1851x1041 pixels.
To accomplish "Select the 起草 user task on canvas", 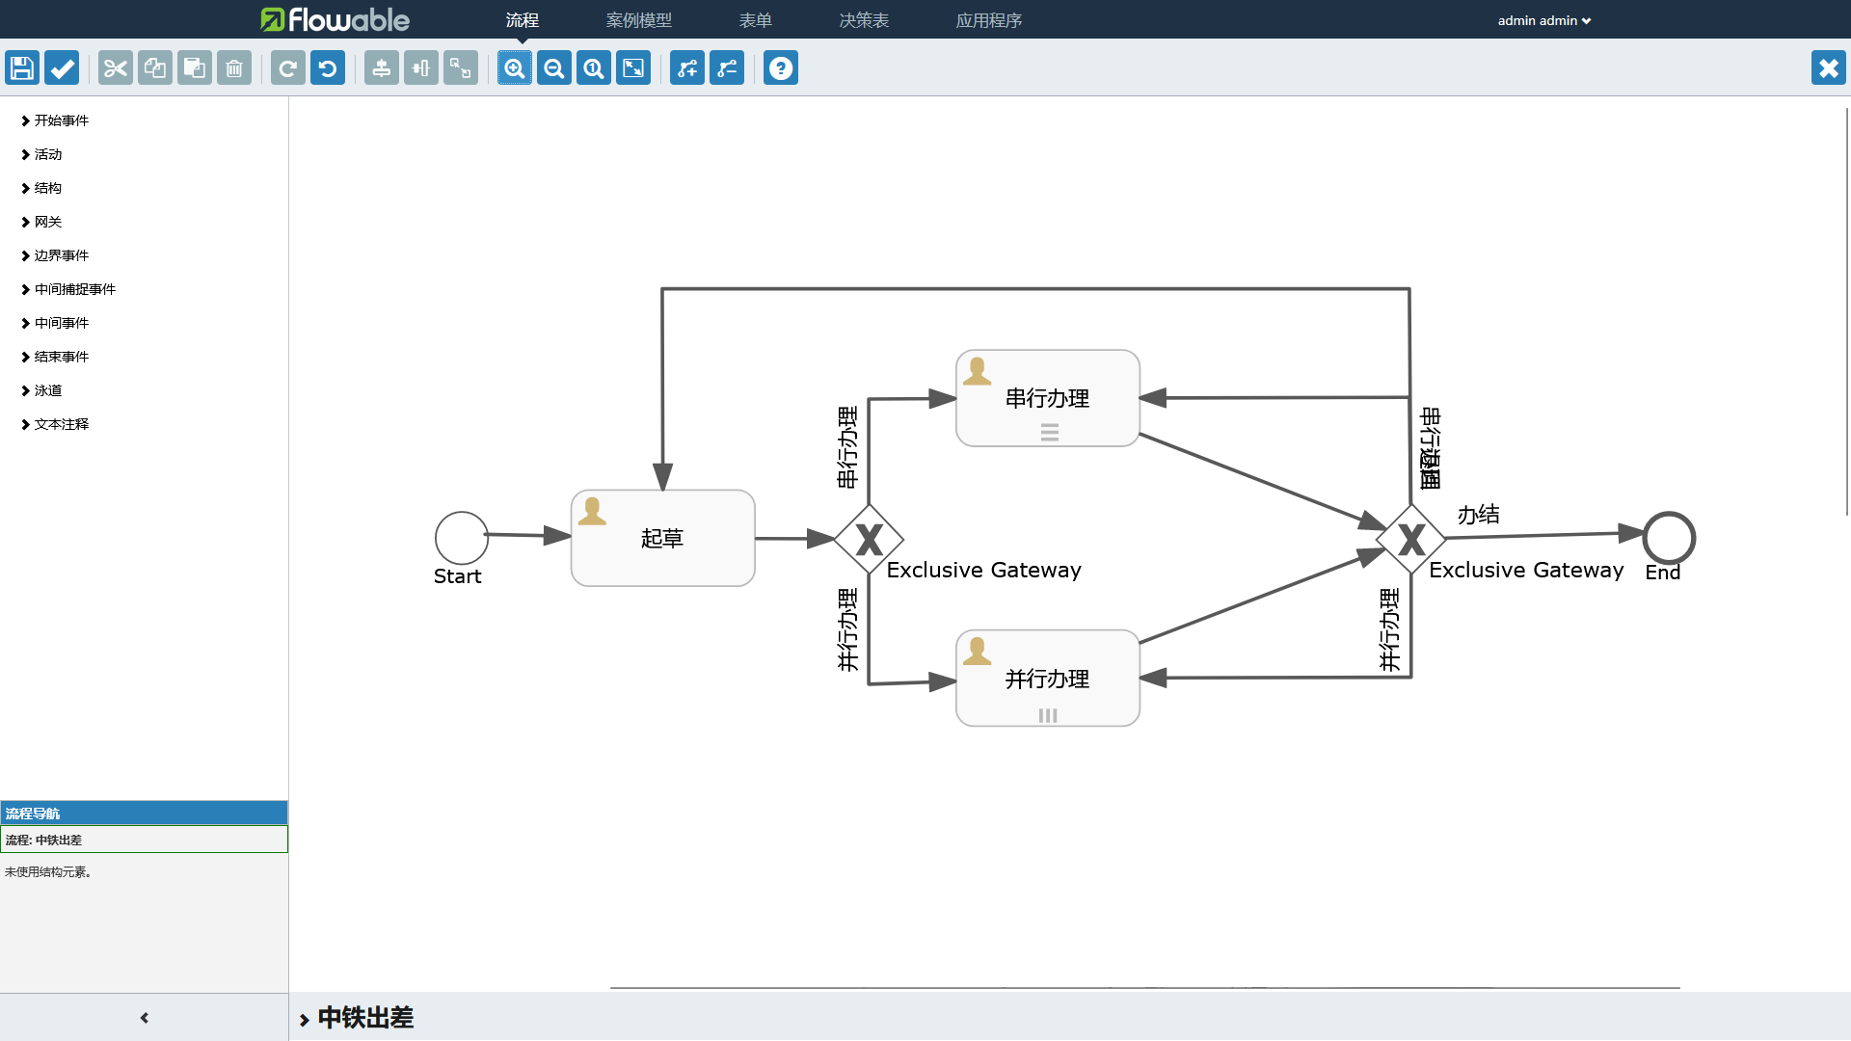I will 662,538.
